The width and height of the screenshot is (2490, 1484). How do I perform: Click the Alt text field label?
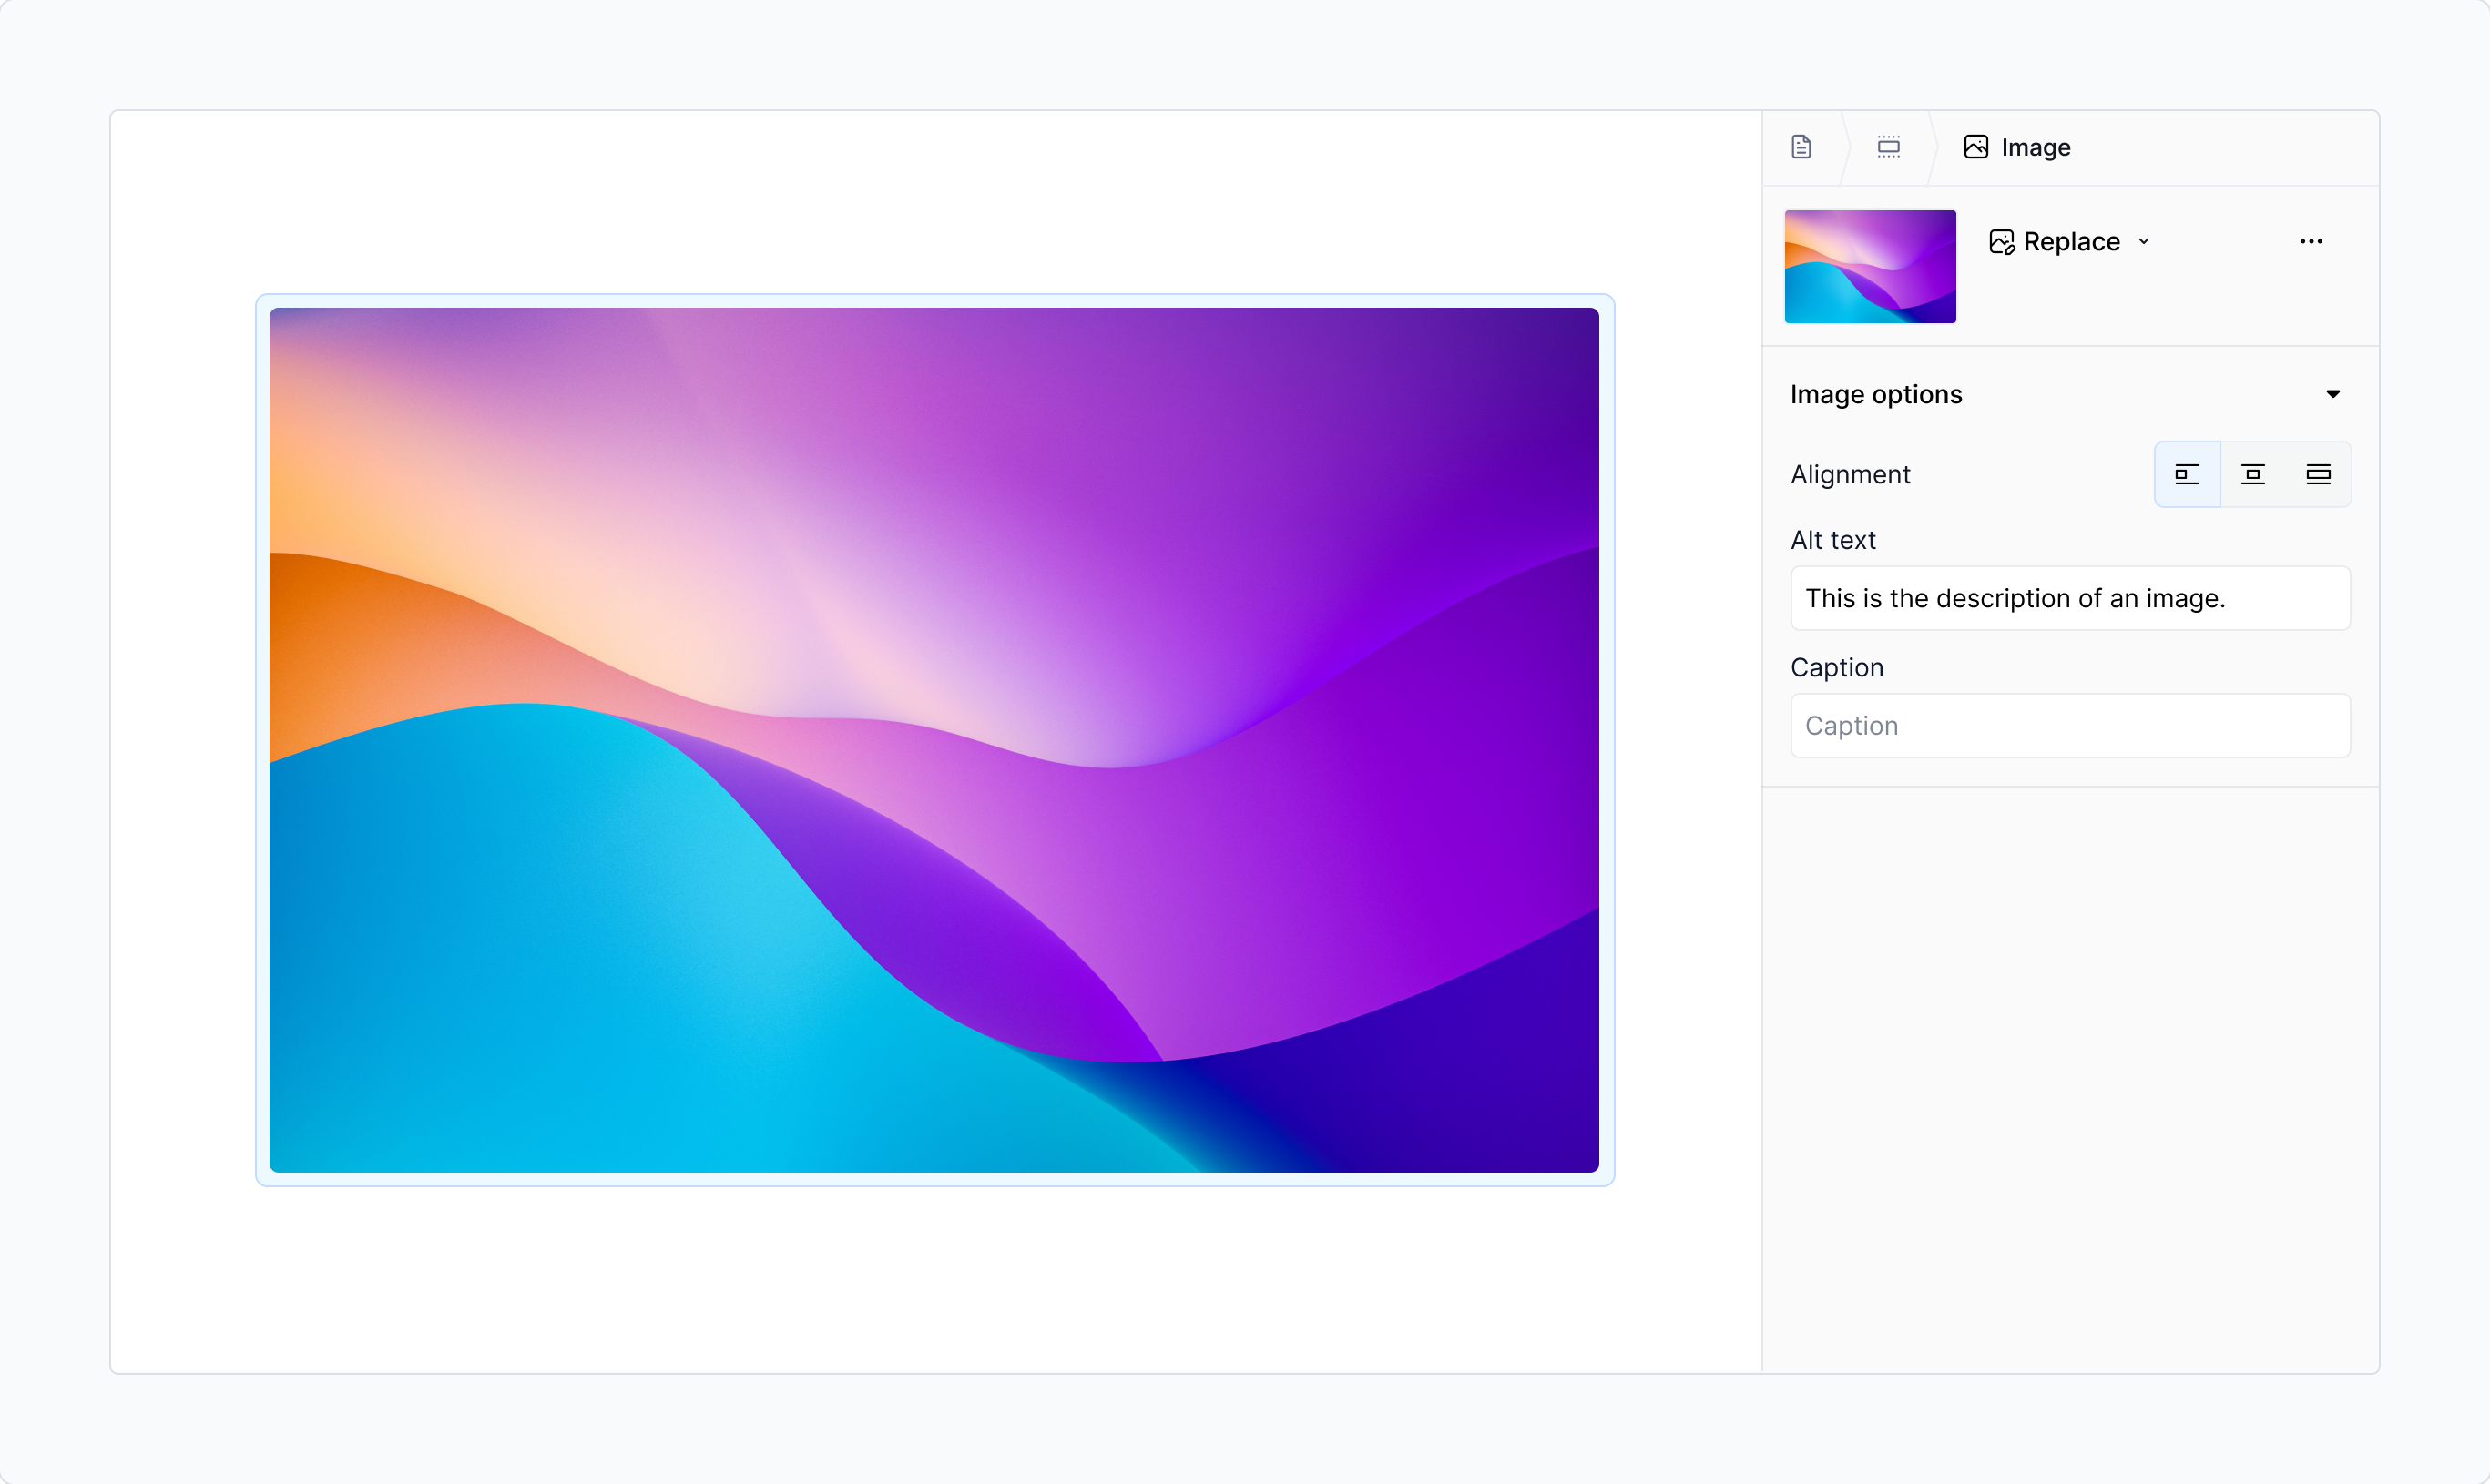(1832, 540)
